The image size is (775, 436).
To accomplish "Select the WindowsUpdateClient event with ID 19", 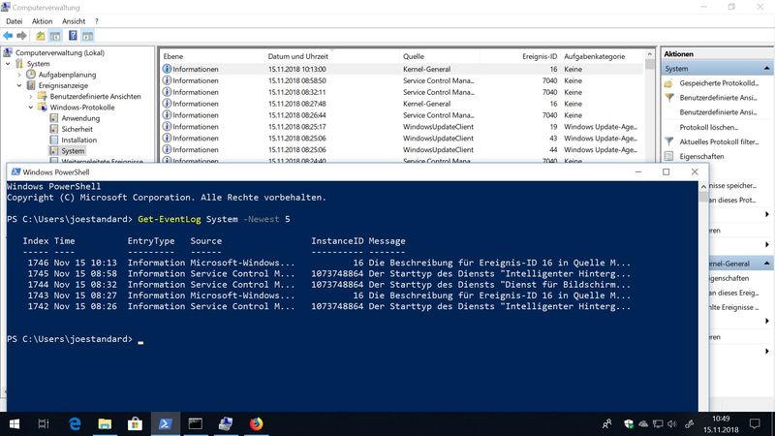I will [402, 127].
